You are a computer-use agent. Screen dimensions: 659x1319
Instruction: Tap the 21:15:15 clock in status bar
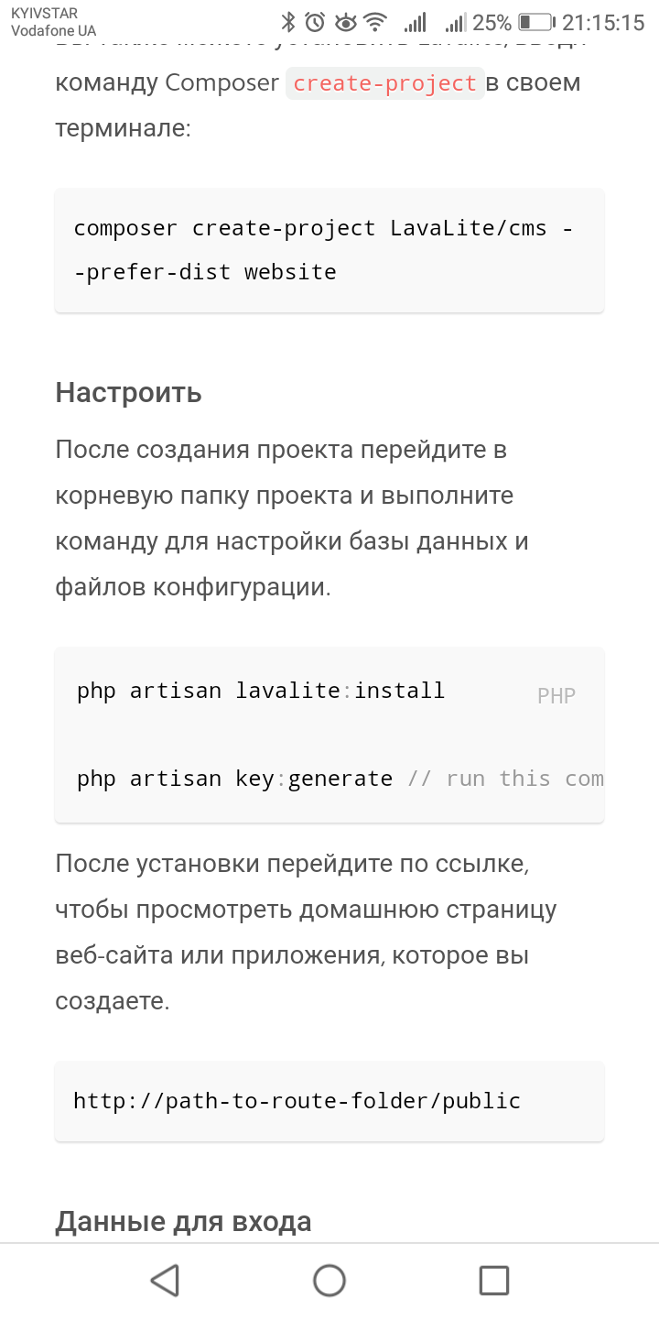pyautogui.click(x=603, y=22)
